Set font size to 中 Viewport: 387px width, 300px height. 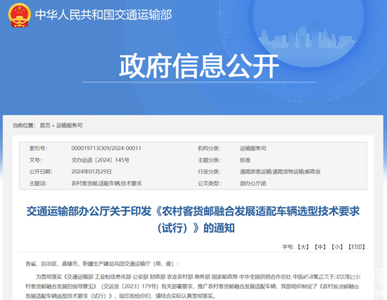pos(320,247)
